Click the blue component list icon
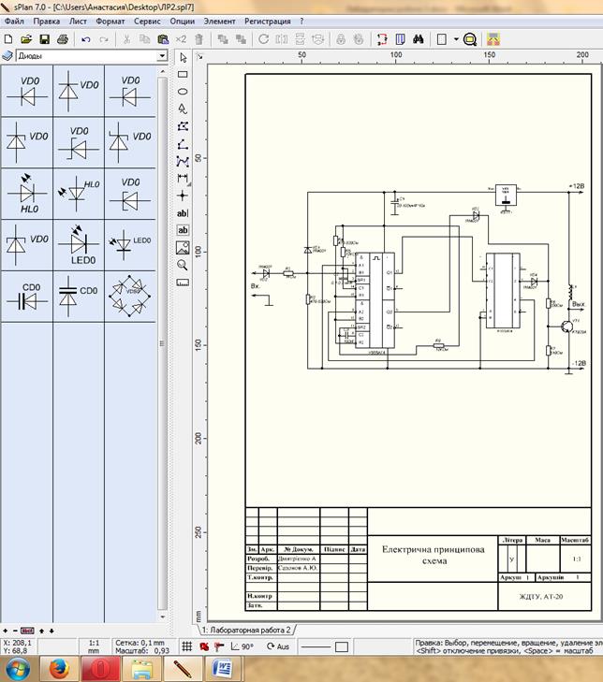Image resolution: width=603 pixels, height=682 pixels. (x=401, y=39)
